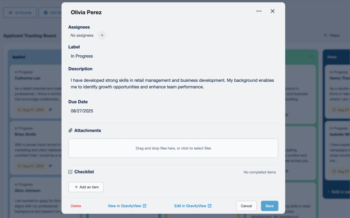
Task: Click the Olivia Perez card title
Action: 86,12
